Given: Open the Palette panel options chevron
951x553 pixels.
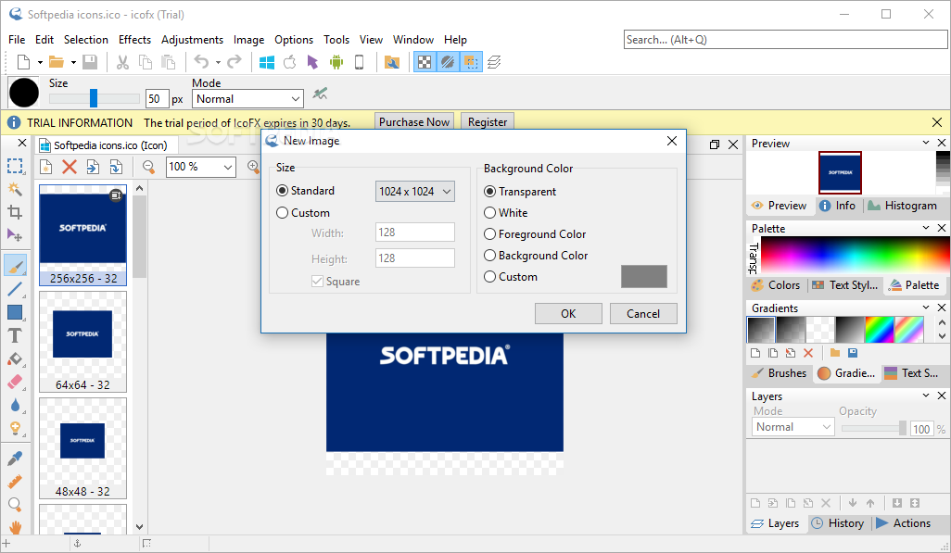Looking at the screenshot, I should click(926, 227).
